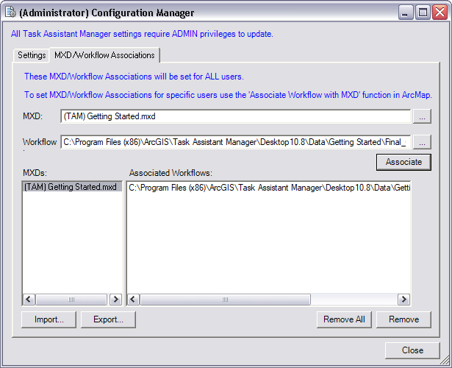Click the red X title bar close button

pos(440,13)
